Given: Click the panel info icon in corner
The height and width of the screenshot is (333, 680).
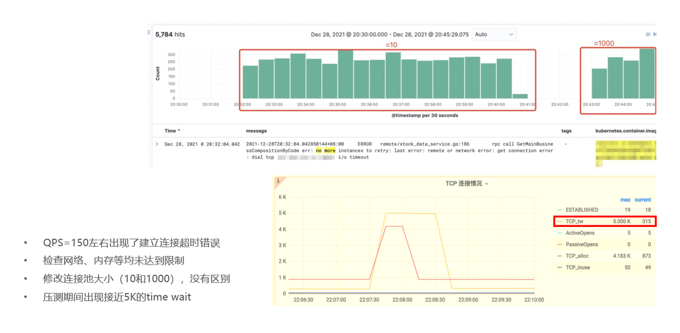Looking at the screenshot, I should click(278, 181).
